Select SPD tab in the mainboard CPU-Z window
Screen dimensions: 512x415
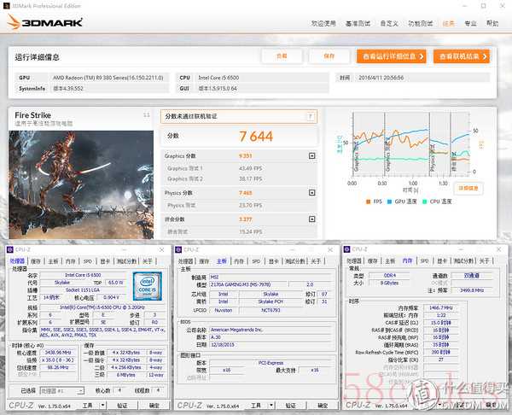256,261
